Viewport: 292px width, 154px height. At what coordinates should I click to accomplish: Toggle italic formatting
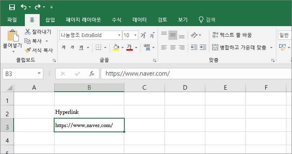tap(73, 47)
